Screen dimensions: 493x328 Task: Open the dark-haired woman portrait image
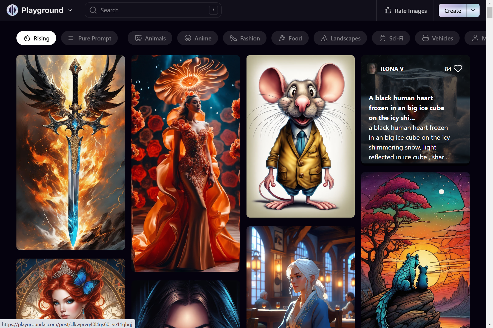[186, 304]
